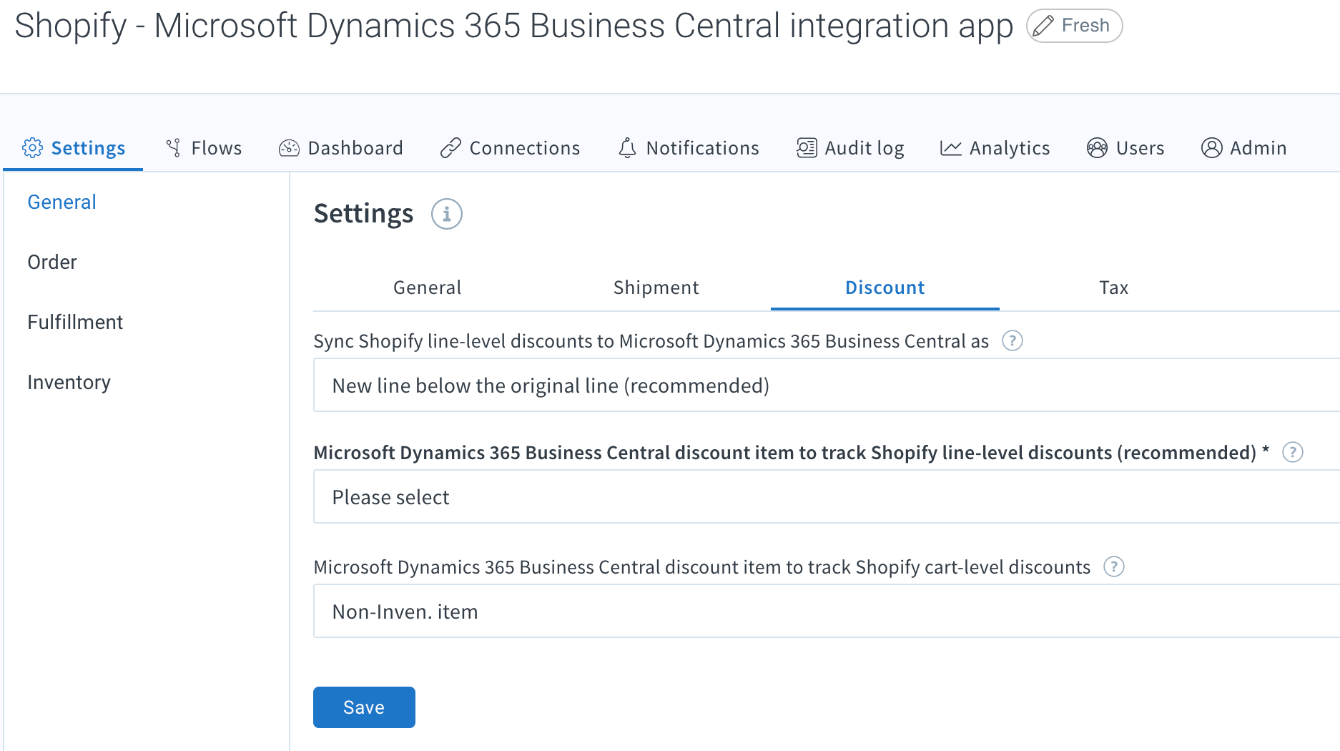Open the Notifications tab
The height and width of the screenshot is (751, 1340).
pos(689,148)
